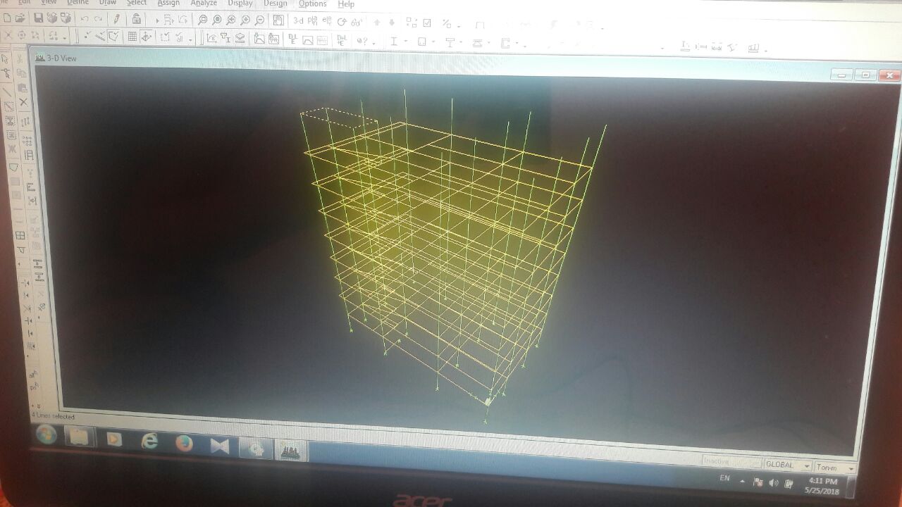The width and height of the screenshot is (902, 507).
Task: Toggle the Lock/Unlock model padlock
Action: tap(136, 19)
